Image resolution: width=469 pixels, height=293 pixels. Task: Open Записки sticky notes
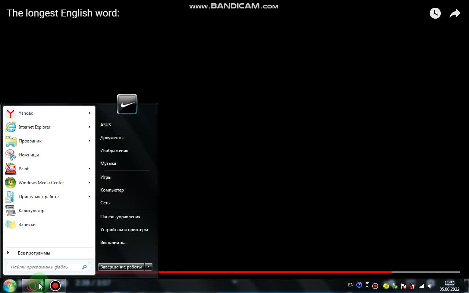(49, 225)
